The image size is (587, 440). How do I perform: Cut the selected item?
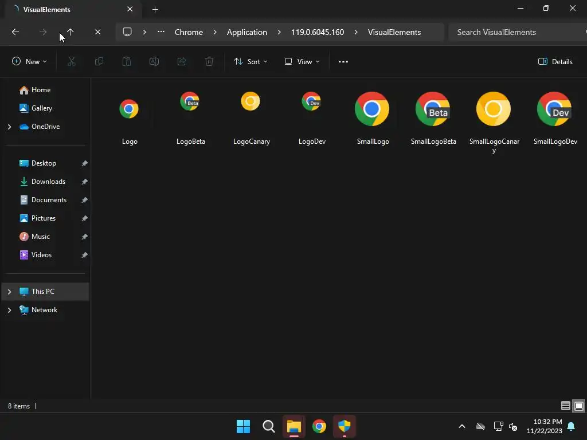point(72,62)
